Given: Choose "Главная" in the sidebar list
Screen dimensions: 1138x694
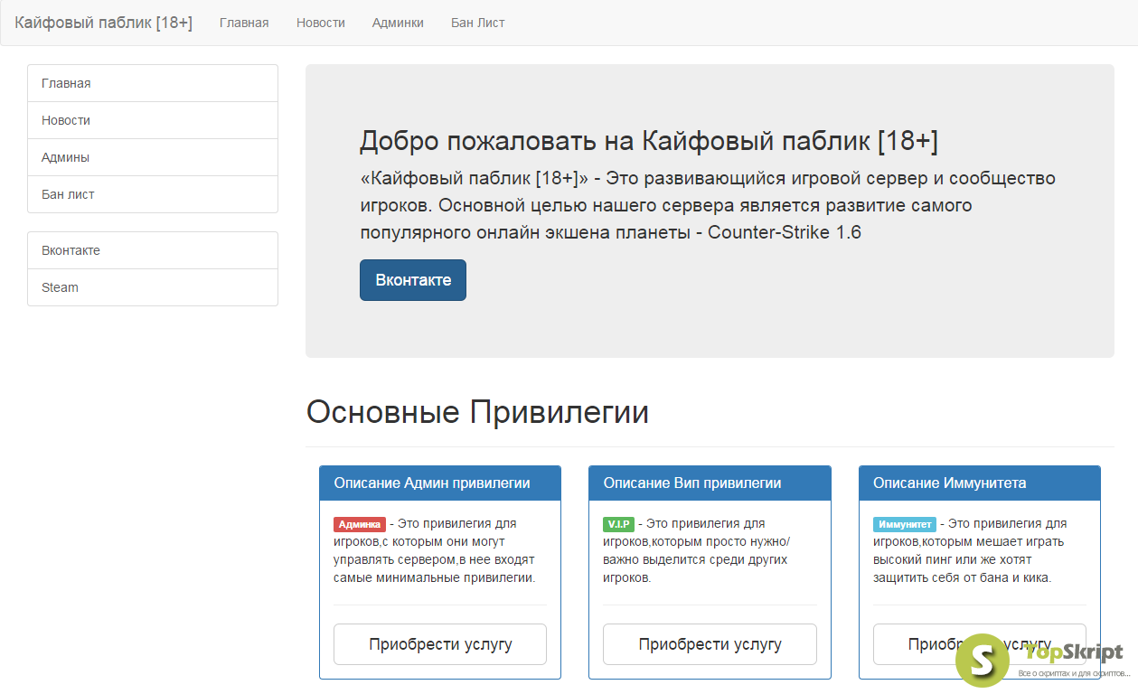Looking at the screenshot, I should [x=153, y=83].
